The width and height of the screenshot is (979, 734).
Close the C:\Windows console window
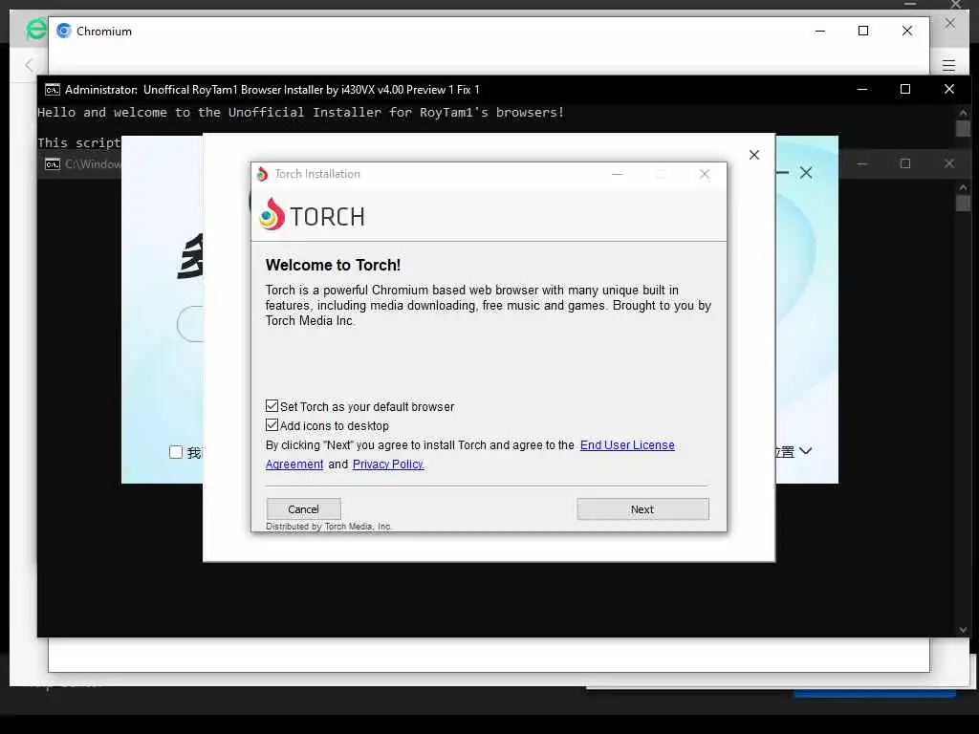949,163
